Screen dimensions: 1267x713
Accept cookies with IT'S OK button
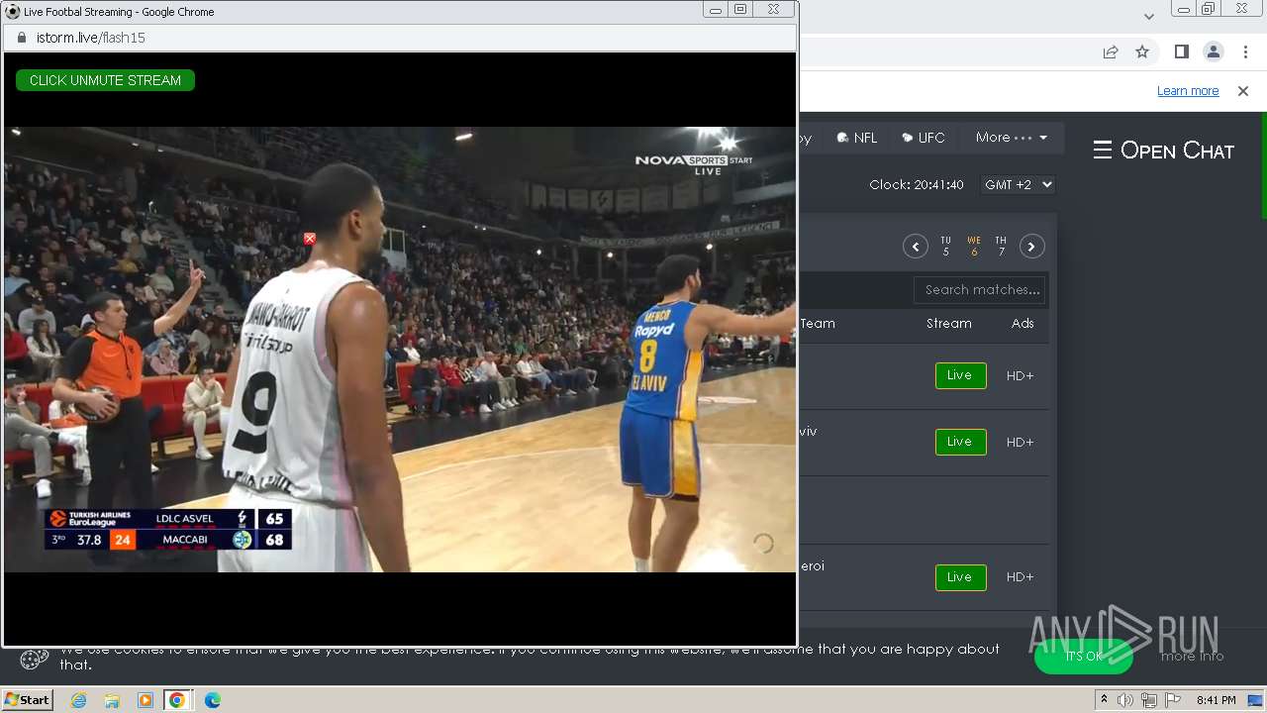point(1084,656)
